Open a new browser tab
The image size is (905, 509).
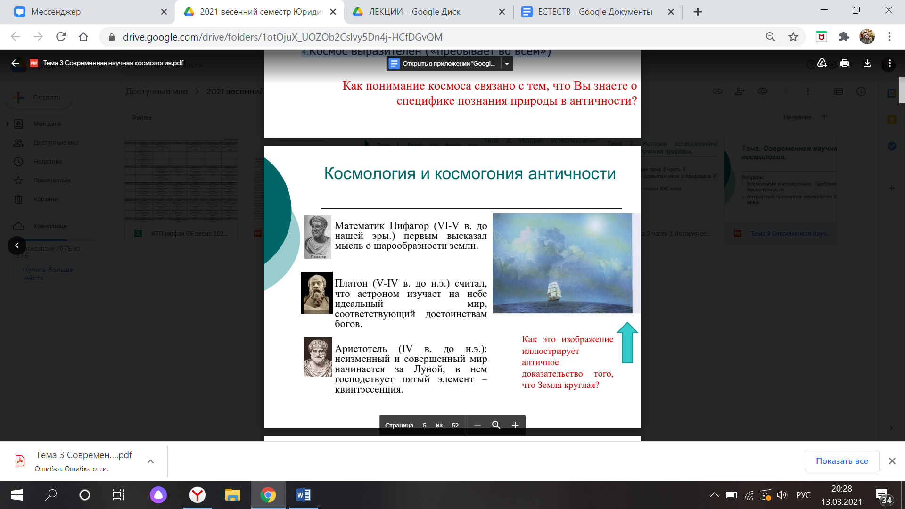tap(698, 12)
